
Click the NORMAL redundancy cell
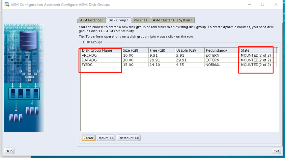(222, 65)
